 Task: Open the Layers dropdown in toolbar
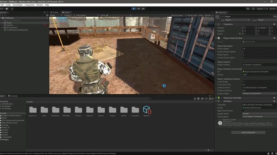click(262, 9)
